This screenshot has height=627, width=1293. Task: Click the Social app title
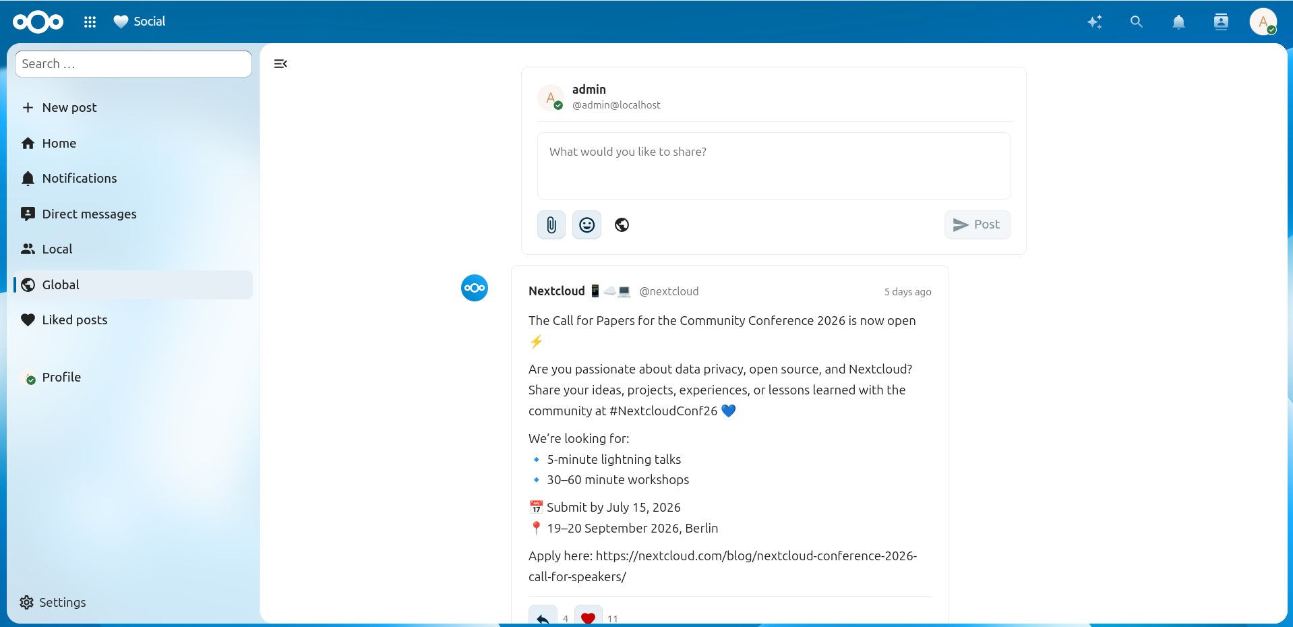[150, 22]
